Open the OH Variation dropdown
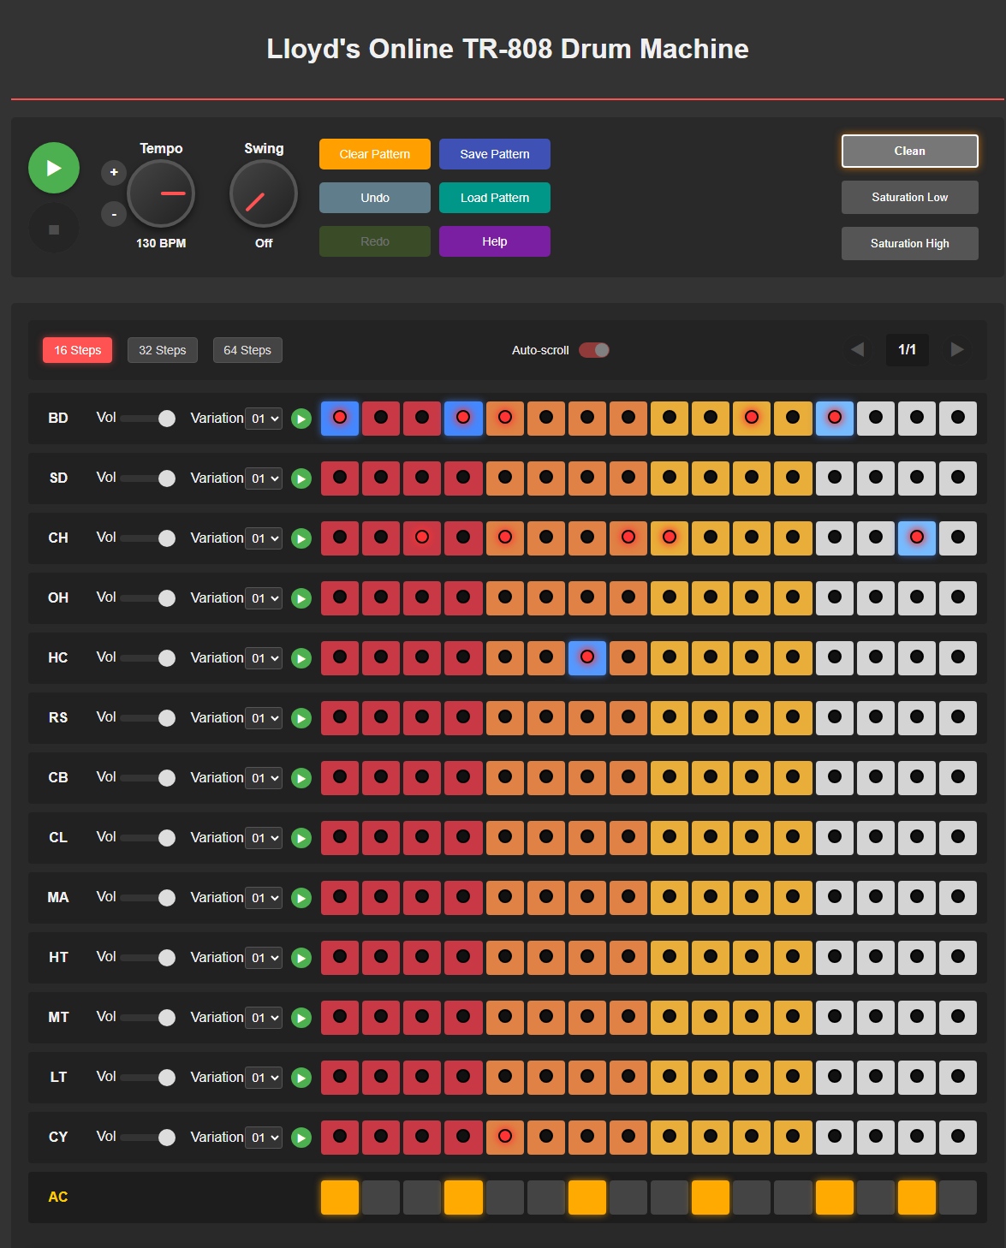 tap(264, 598)
